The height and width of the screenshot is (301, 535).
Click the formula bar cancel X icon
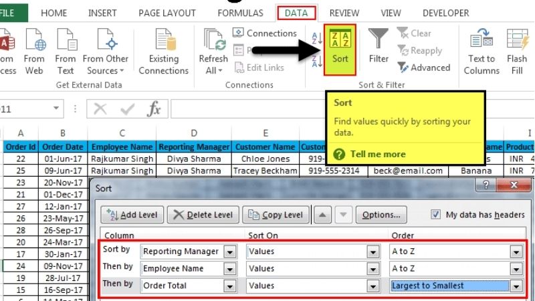(100, 109)
